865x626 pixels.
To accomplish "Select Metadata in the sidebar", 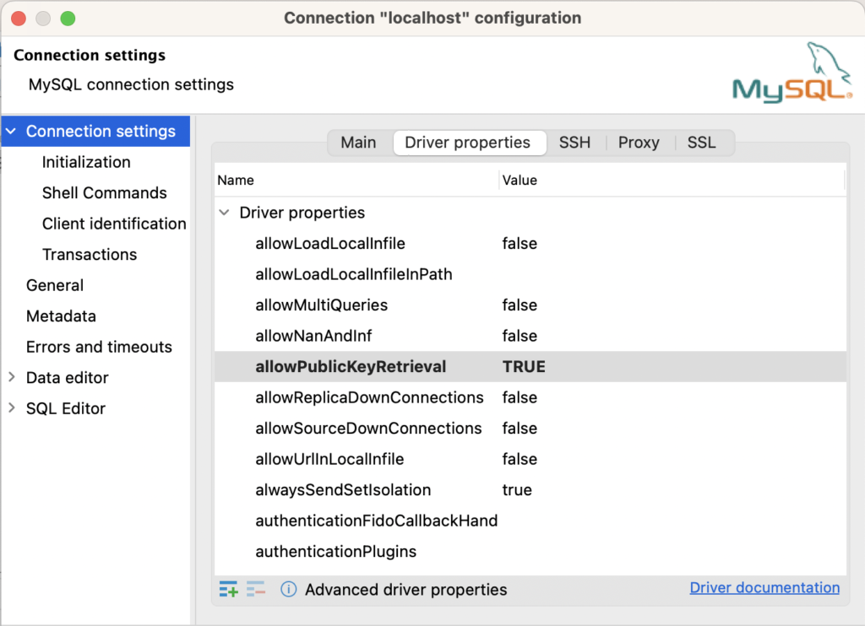I will point(61,316).
